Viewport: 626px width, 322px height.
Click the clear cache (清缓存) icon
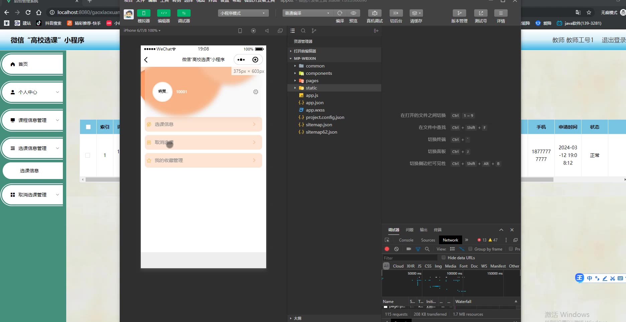pos(416,13)
